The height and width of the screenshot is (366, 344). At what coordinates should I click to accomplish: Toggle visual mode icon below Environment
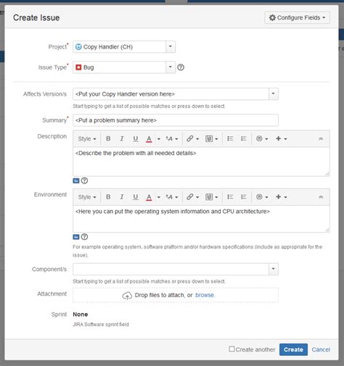click(x=76, y=237)
